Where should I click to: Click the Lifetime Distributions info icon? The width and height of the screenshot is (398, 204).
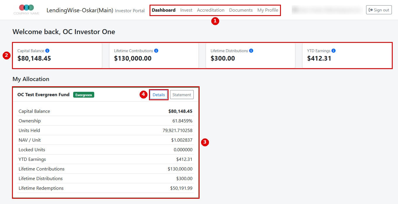pyautogui.click(x=251, y=51)
